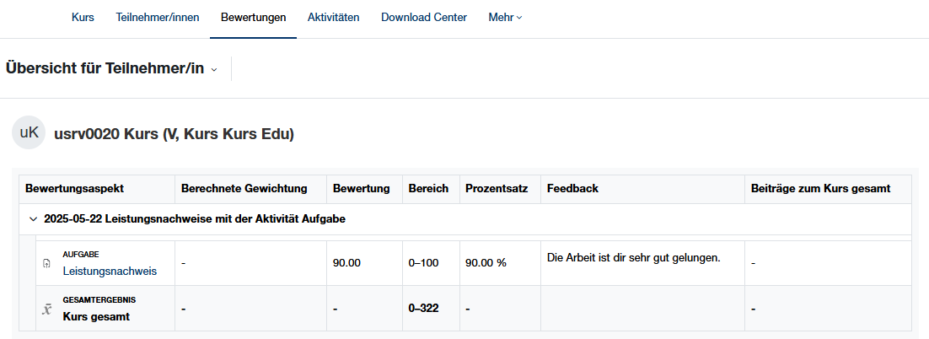Click the mean icon beside Kurs gesamt
Screen dimensions: 929x339
tap(46, 309)
